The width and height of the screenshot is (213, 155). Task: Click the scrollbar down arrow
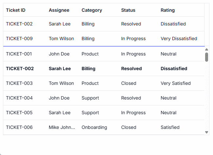click(206, 132)
